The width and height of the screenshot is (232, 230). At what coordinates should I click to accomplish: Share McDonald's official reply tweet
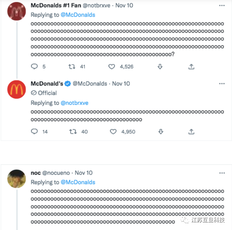[x=191, y=132]
